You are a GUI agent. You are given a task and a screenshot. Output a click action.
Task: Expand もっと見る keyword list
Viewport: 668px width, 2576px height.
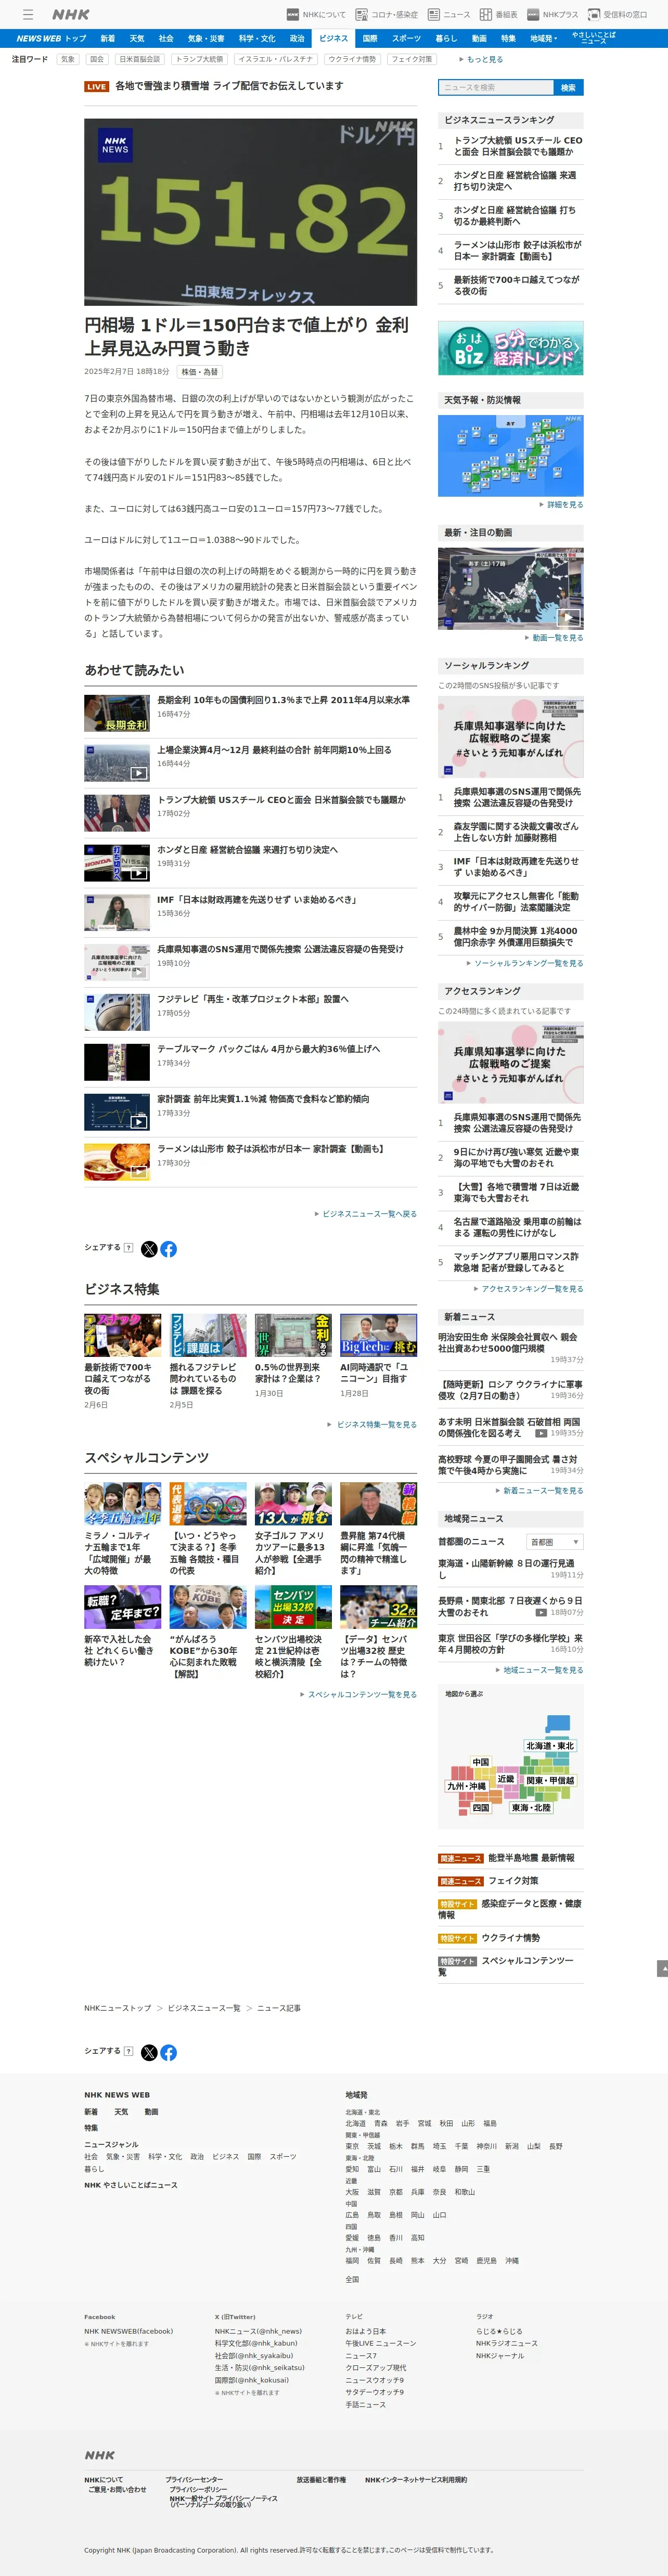481,59
